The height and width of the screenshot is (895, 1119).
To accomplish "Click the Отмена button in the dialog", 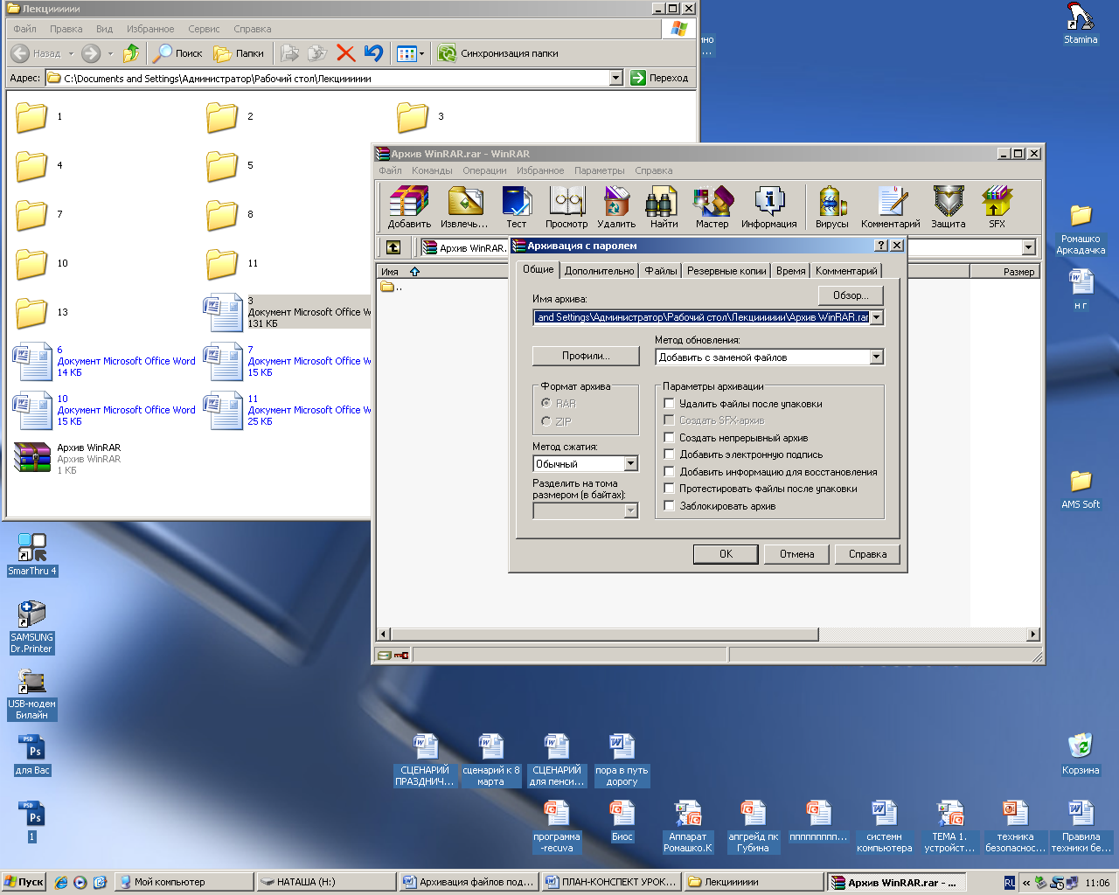I will [796, 554].
